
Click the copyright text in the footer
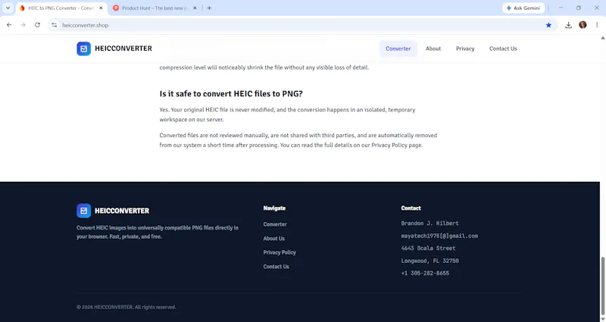(x=127, y=307)
